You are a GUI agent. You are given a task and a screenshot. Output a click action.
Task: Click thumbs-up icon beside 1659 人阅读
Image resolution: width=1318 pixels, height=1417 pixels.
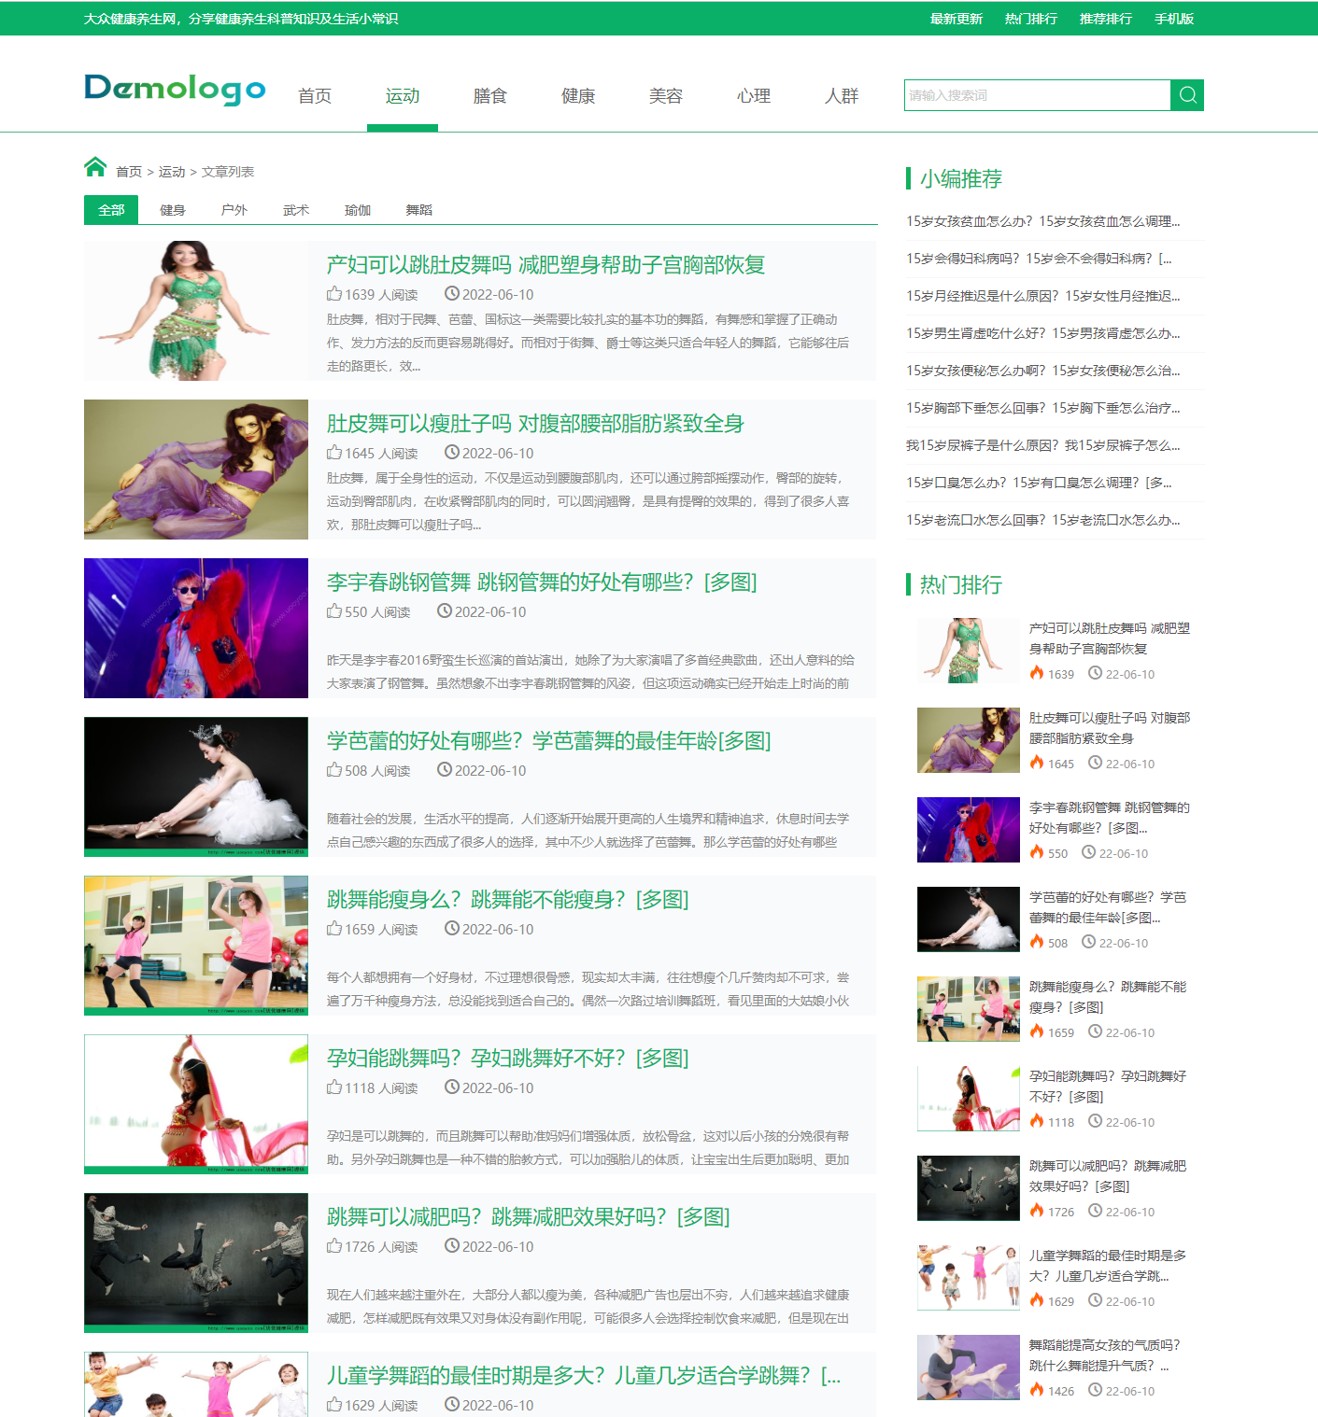click(333, 929)
